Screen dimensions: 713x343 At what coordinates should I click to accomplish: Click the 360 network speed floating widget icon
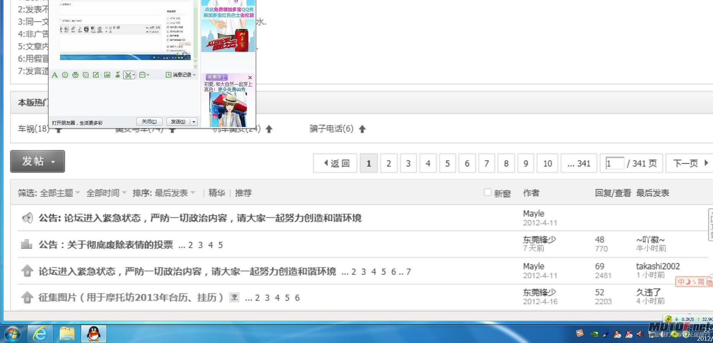point(669,319)
